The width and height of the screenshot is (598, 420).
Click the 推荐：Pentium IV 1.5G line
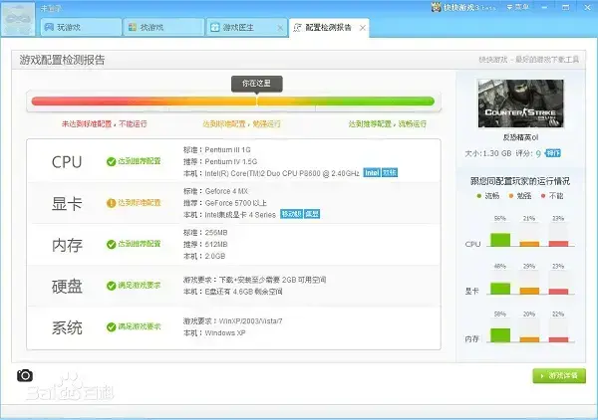pos(220,162)
